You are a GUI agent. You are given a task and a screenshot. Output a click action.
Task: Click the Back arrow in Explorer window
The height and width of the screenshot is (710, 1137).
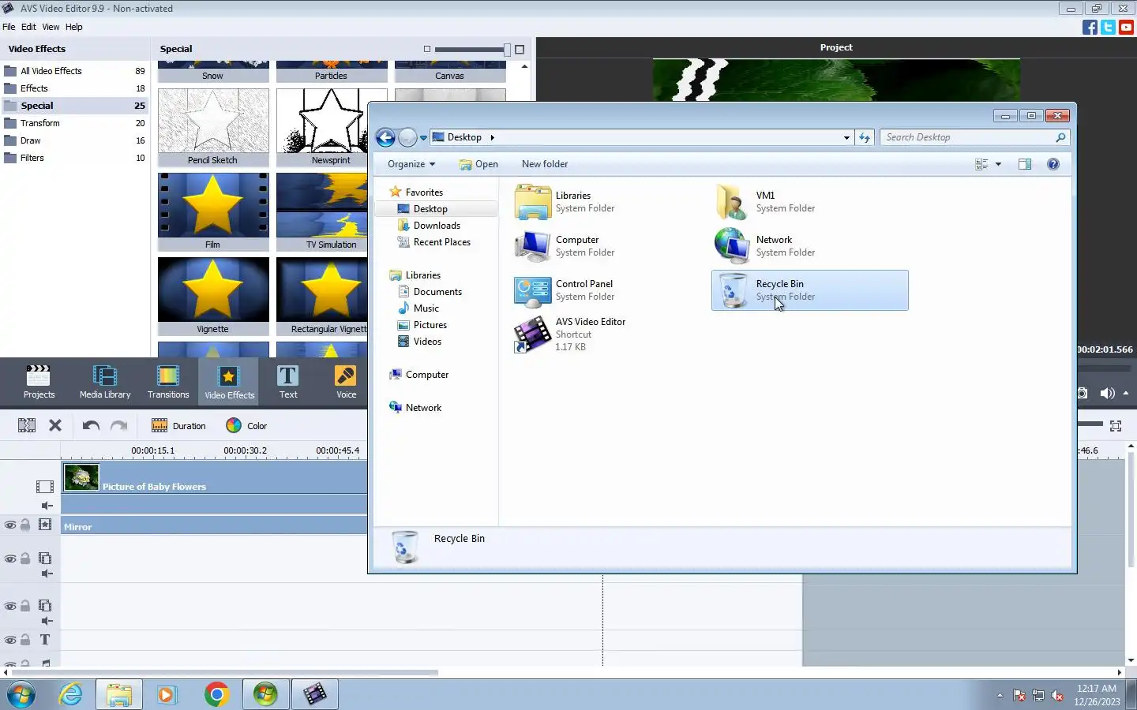click(x=385, y=137)
